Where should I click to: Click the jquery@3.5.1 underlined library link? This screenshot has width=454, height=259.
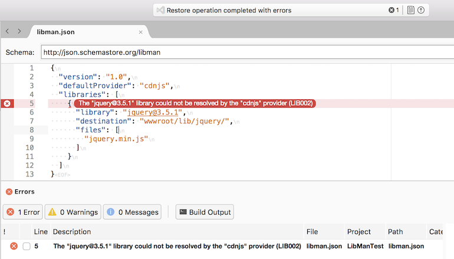[x=153, y=113]
